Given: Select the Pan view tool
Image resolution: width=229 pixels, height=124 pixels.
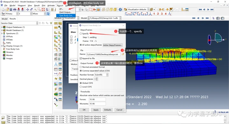Looking at the screenshot, I should pyautogui.click(x=28, y=10).
